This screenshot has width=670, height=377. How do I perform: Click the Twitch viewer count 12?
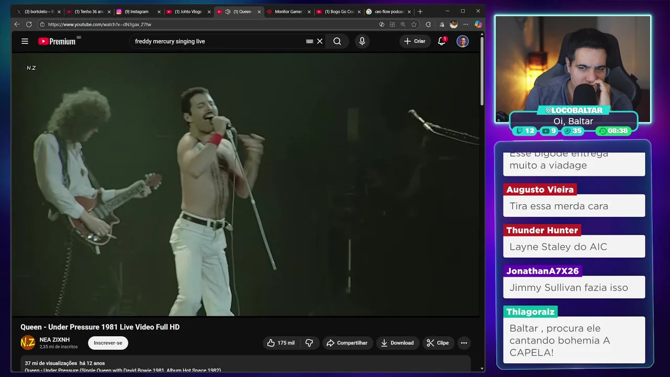click(x=526, y=131)
